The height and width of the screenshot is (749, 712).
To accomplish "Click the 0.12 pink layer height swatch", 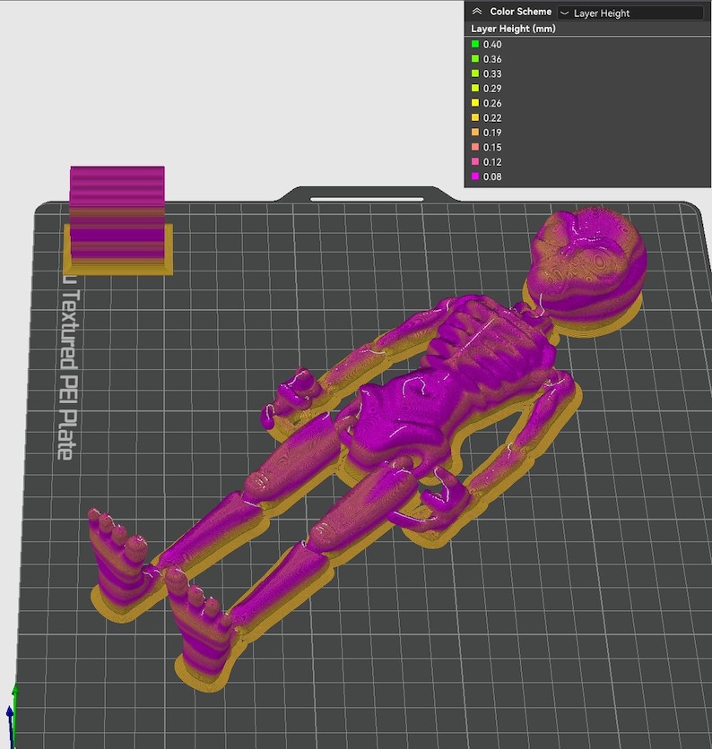I will (475, 161).
